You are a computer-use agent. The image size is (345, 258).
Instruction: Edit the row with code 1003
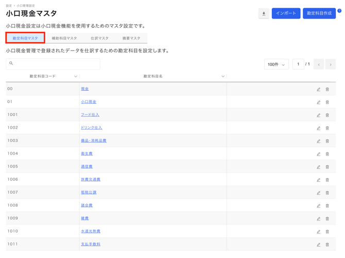(x=318, y=141)
